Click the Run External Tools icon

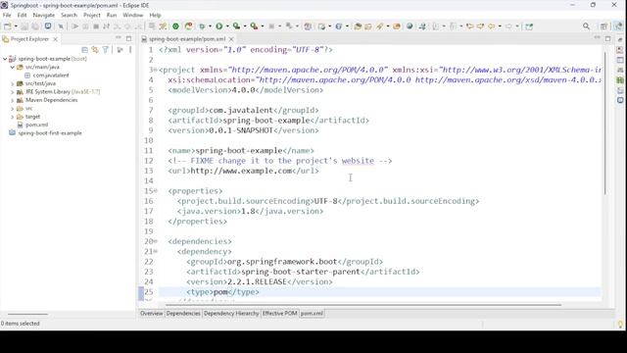click(254, 26)
